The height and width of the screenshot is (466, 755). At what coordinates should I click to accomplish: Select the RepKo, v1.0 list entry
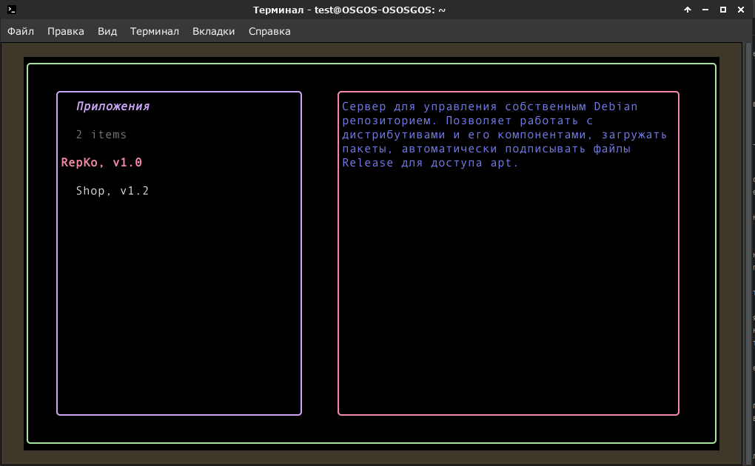point(101,163)
